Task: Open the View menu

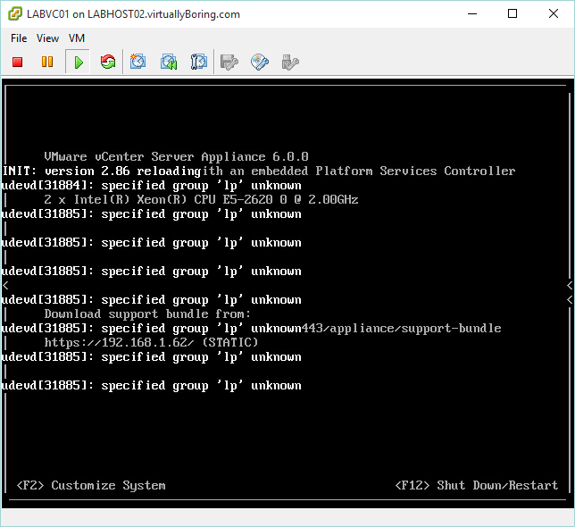Action: click(x=47, y=38)
